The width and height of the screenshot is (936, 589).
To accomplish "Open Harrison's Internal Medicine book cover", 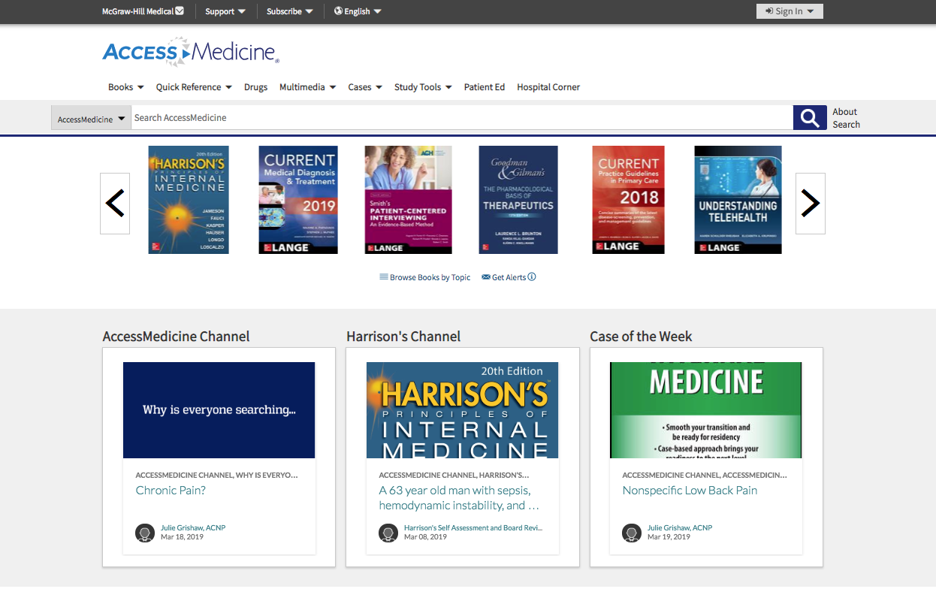I will coord(189,200).
